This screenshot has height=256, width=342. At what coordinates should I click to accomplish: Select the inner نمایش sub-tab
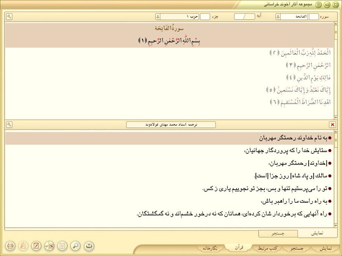pyautogui.click(x=317, y=233)
